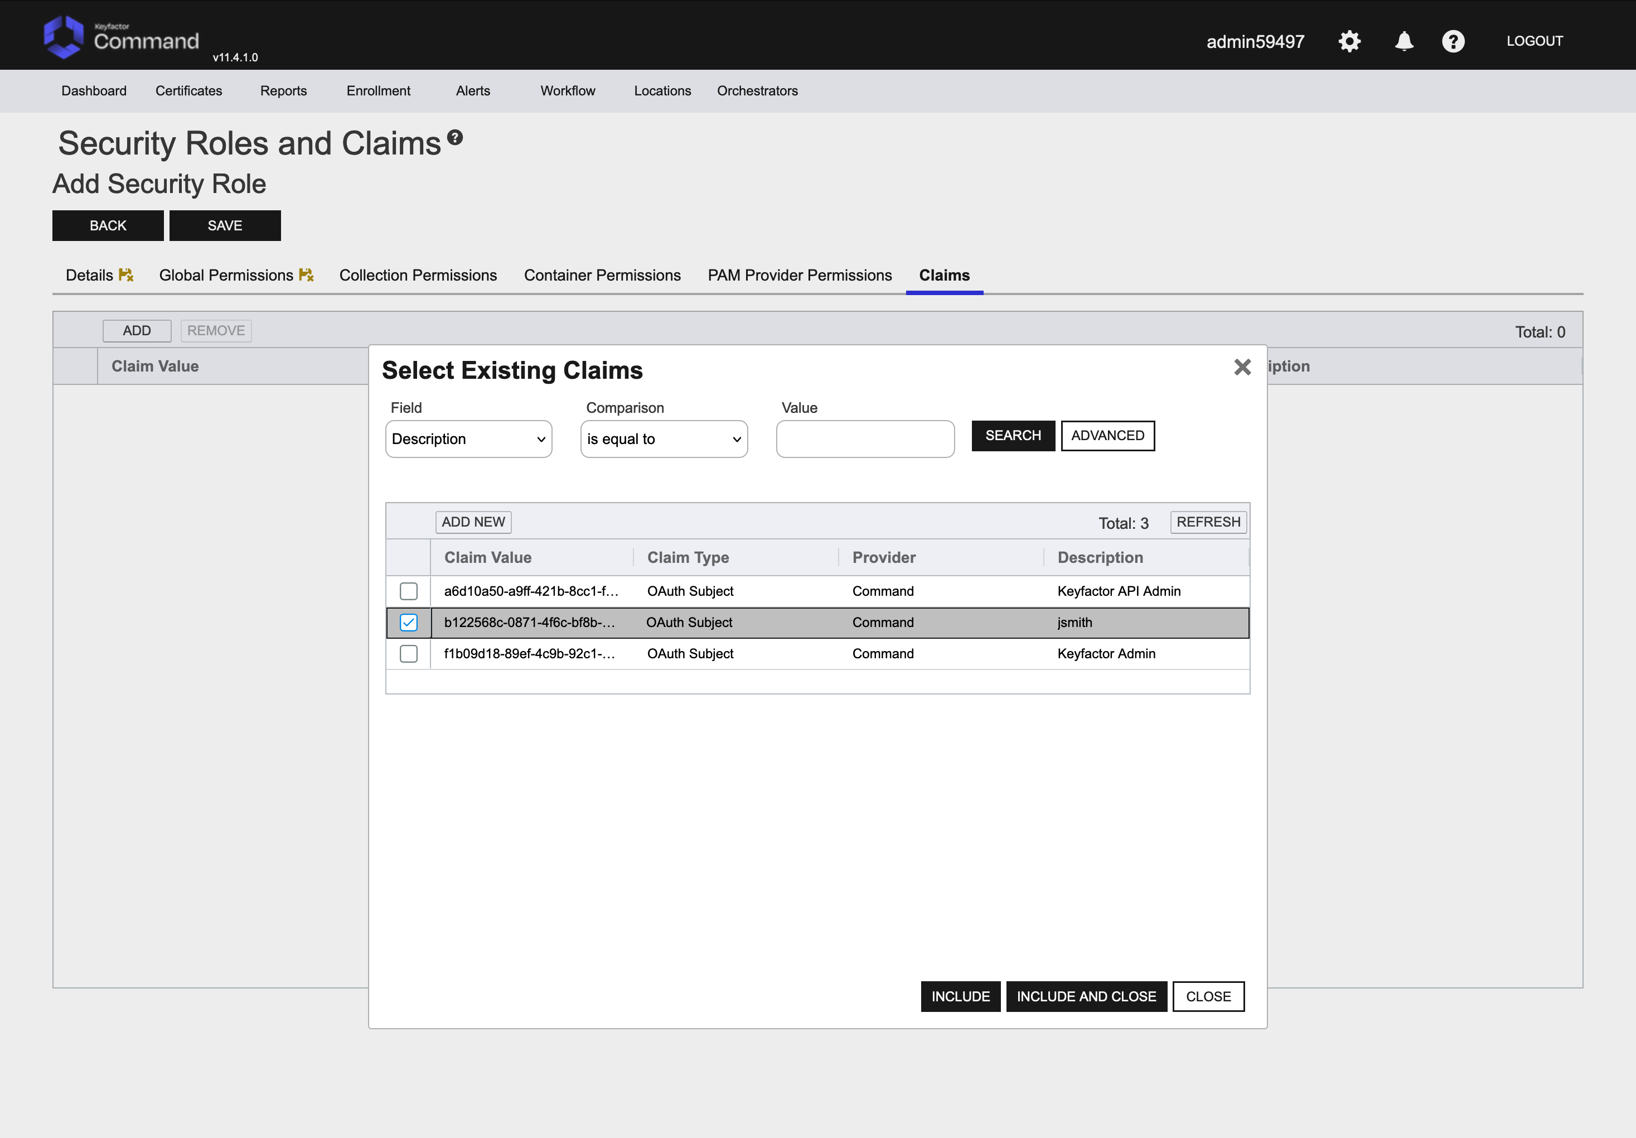Open the Comparison dropdown
1636x1138 pixels.
click(664, 439)
